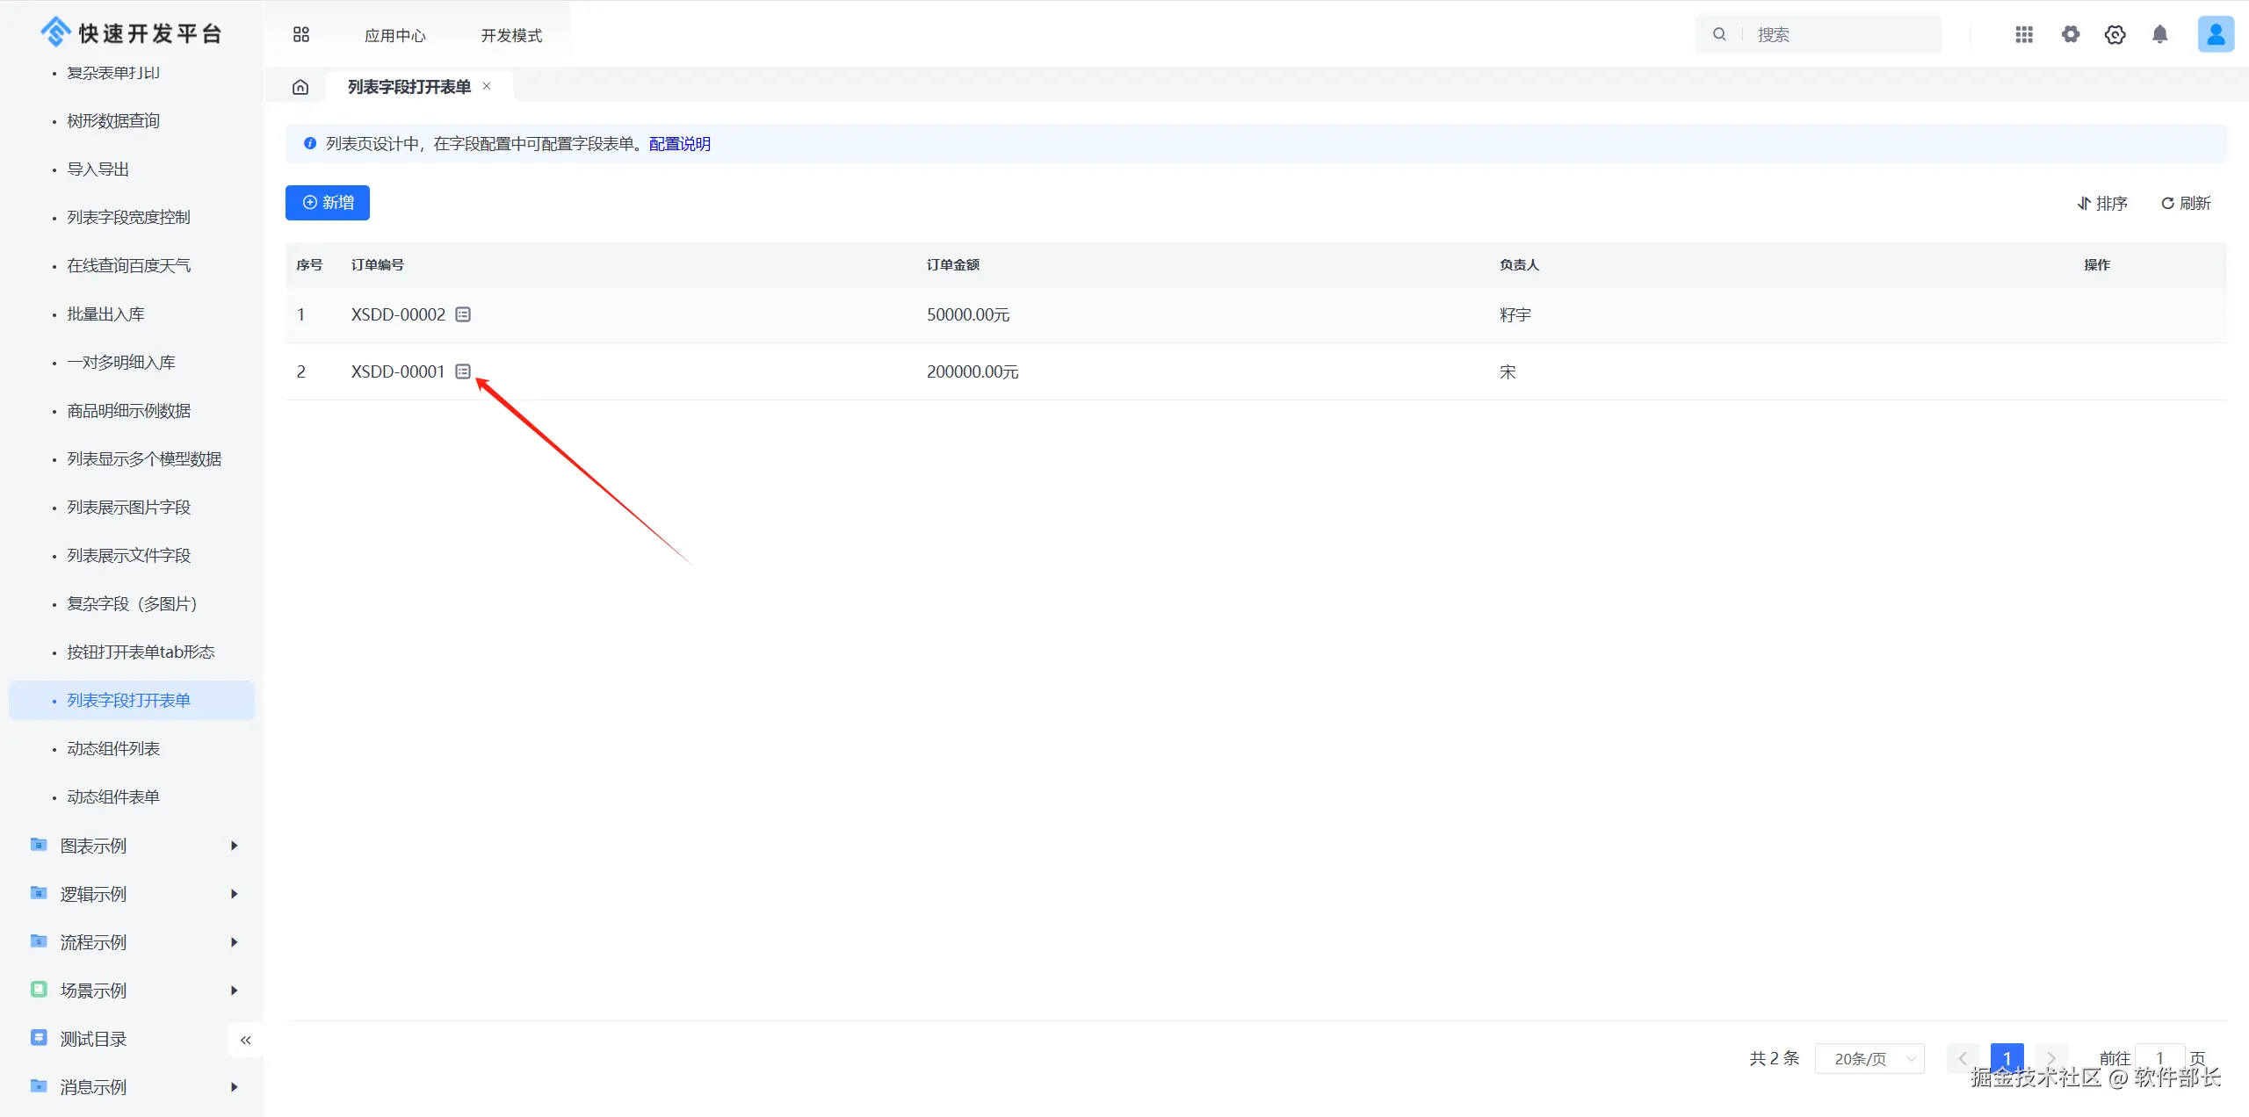The image size is (2249, 1117).
Task: Open the 20条/页 page size dropdown
Action: tap(1869, 1059)
